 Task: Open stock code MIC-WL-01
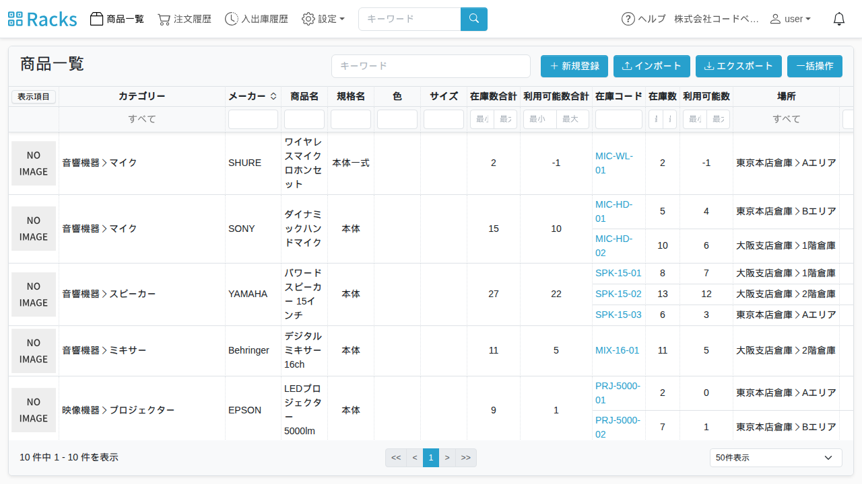614,163
